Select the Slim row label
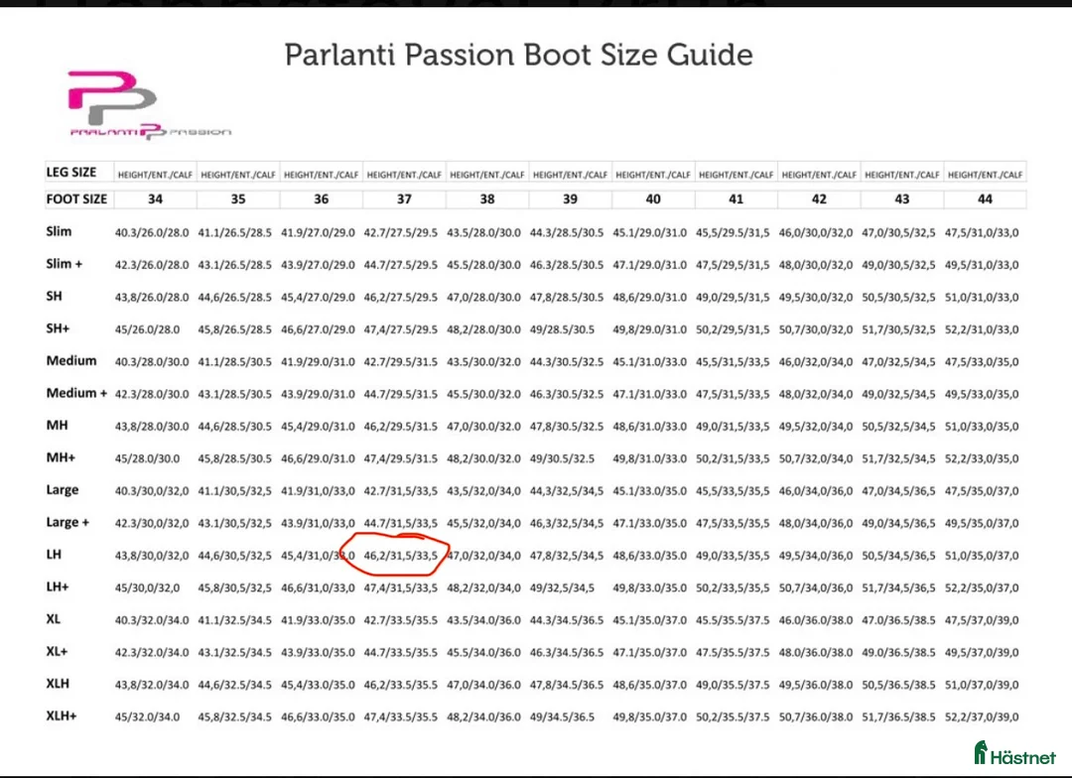1072x778 pixels. (x=59, y=231)
